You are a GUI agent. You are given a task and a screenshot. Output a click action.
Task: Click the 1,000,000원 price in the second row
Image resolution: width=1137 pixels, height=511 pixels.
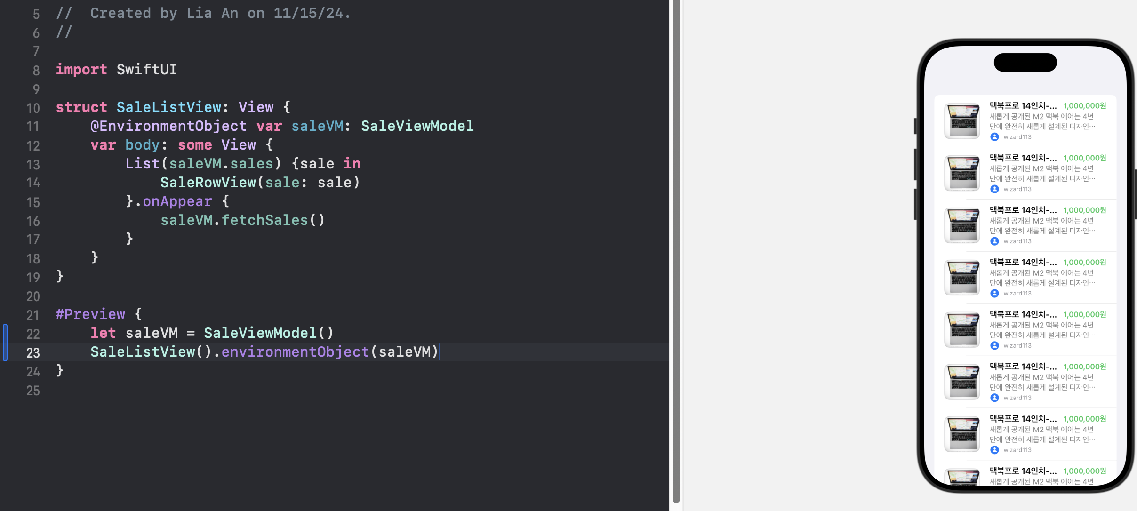point(1084,158)
